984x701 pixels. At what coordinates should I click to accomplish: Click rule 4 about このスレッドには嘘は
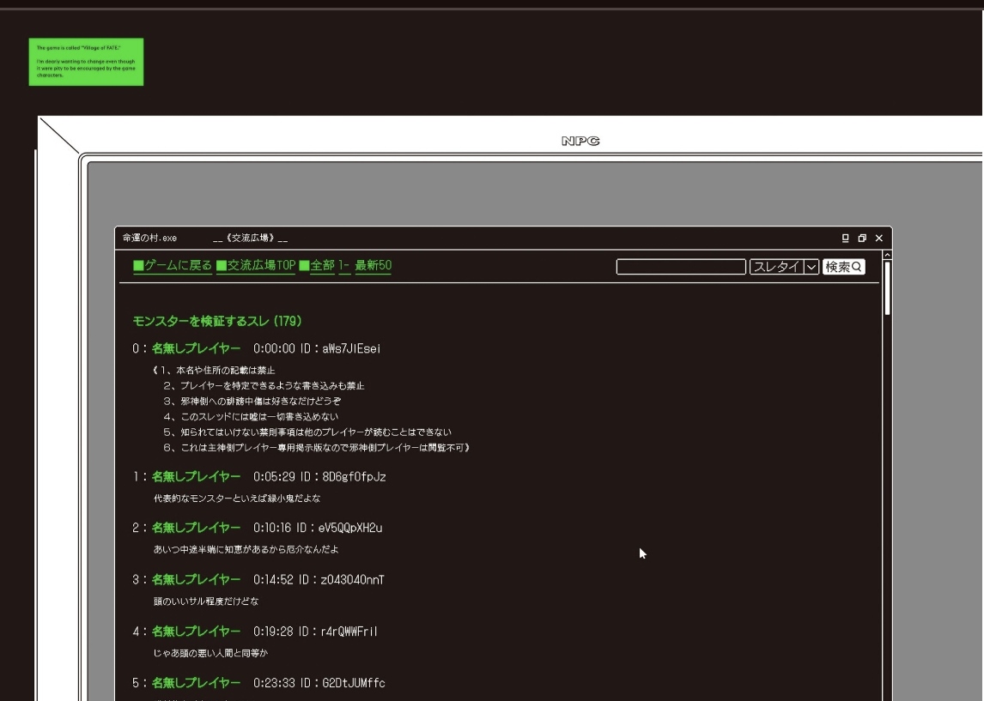[x=251, y=416]
